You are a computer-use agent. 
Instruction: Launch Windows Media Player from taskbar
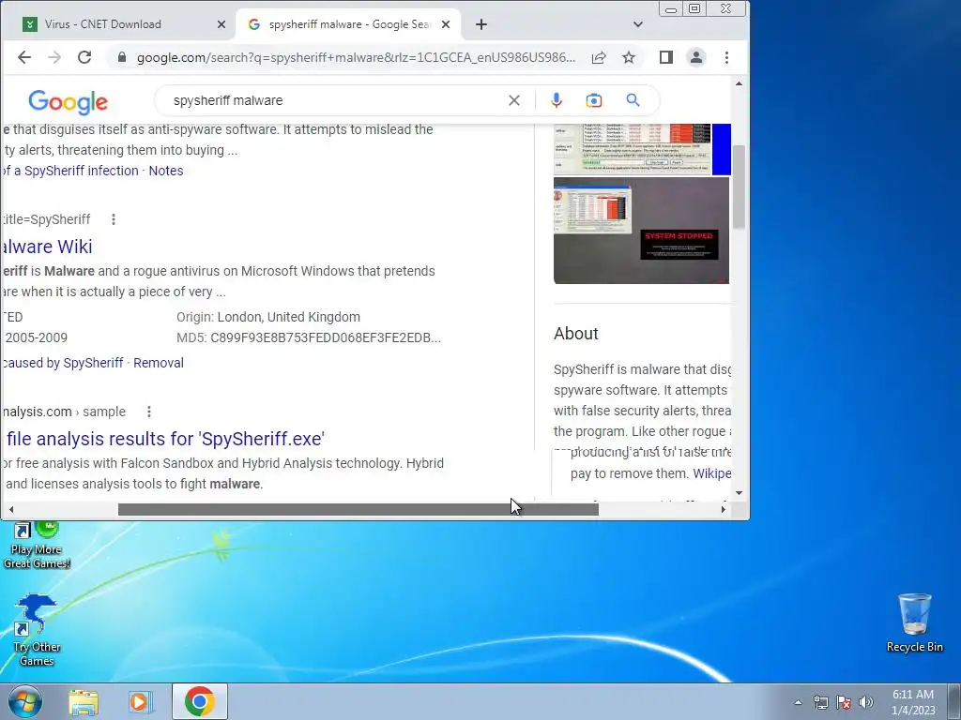point(140,701)
